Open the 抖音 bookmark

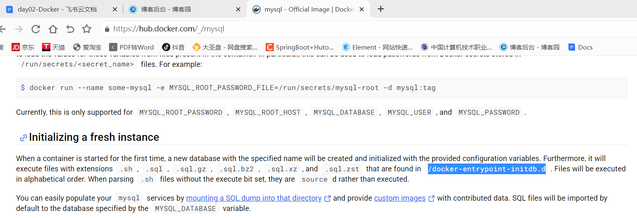(x=173, y=47)
